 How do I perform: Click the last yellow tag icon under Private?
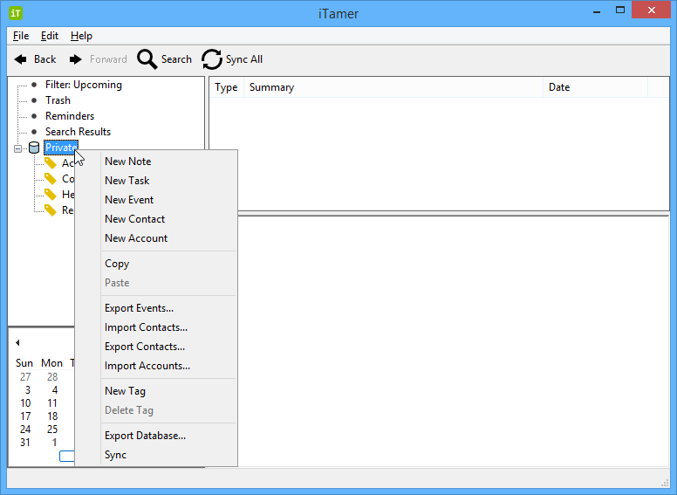coord(51,210)
